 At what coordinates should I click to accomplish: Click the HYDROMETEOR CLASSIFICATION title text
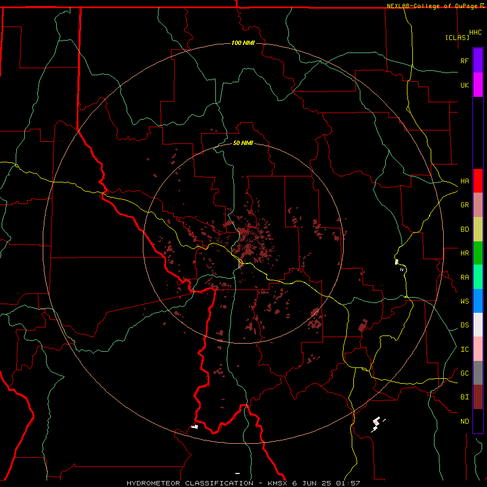tap(190, 483)
